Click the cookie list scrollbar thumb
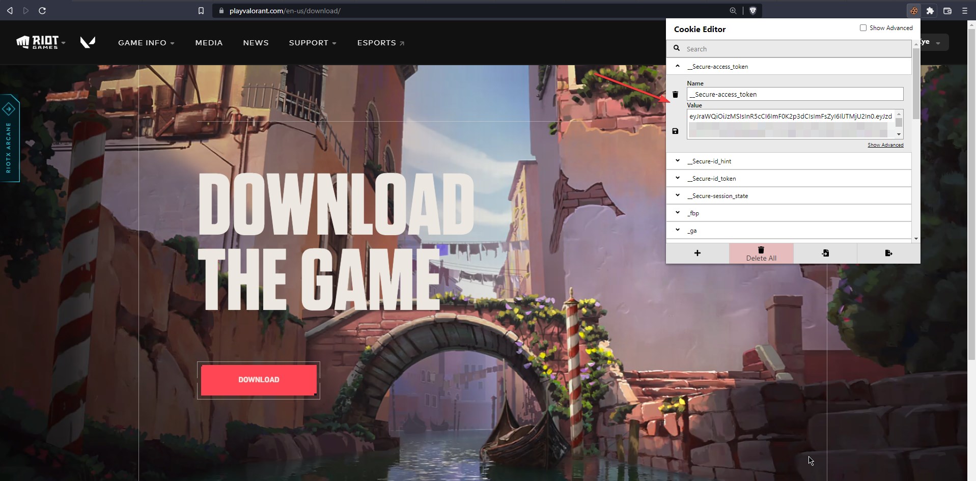The width and height of the screenshot is (976, 481). click(x=916, y=84)
